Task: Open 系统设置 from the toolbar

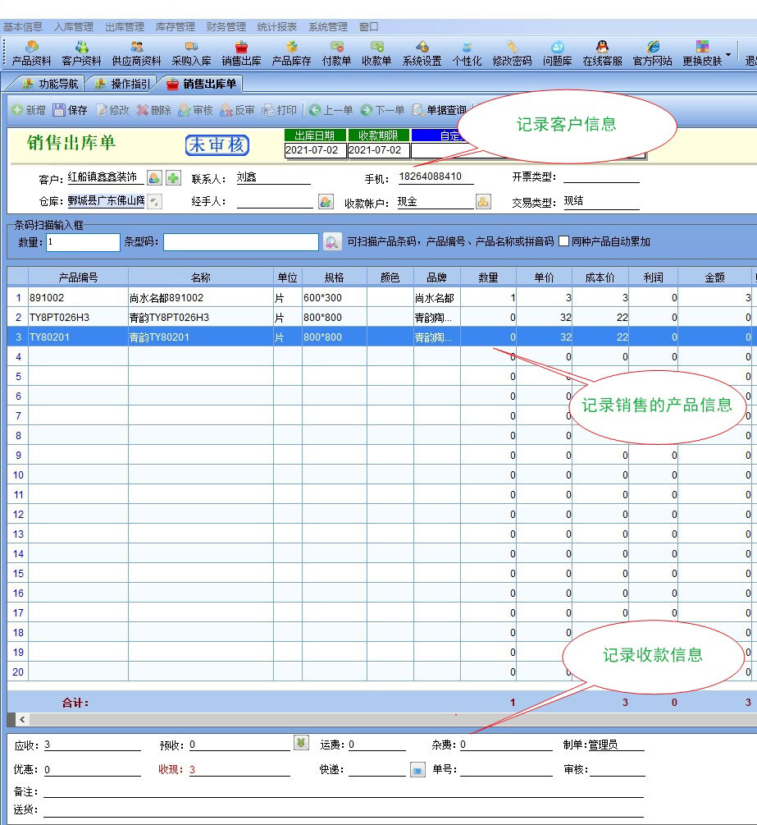Action: 422,53
